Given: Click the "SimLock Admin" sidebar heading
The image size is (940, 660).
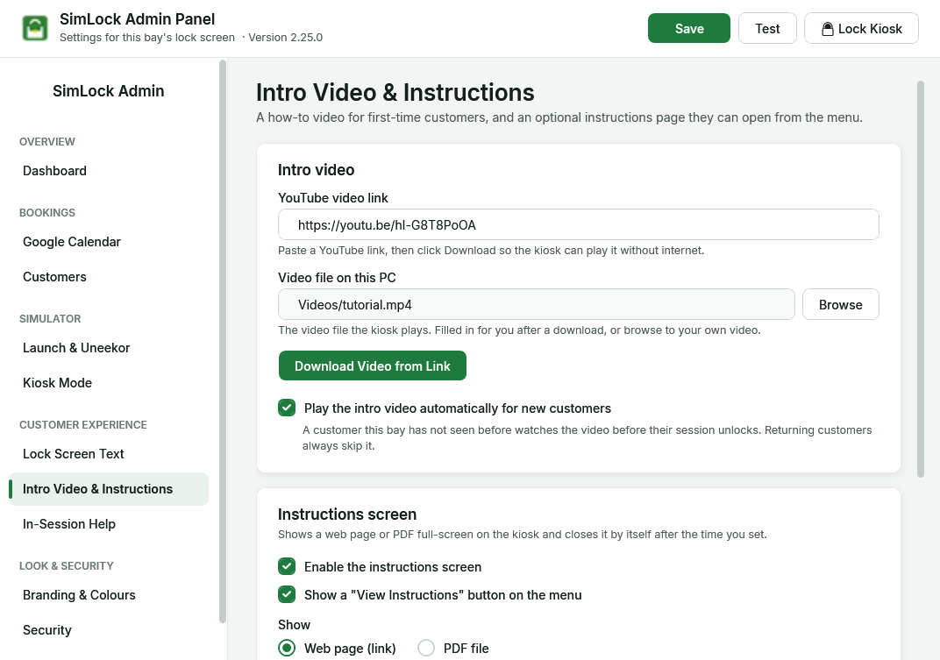Looking at the screenshot, I should coord(109,91).
